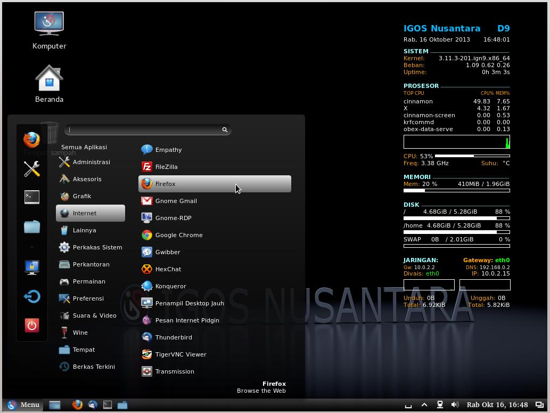Screen dimensions: 550x413
Task: Open the terminal from the favorites sidebar
Action: (x=31, y=197)
